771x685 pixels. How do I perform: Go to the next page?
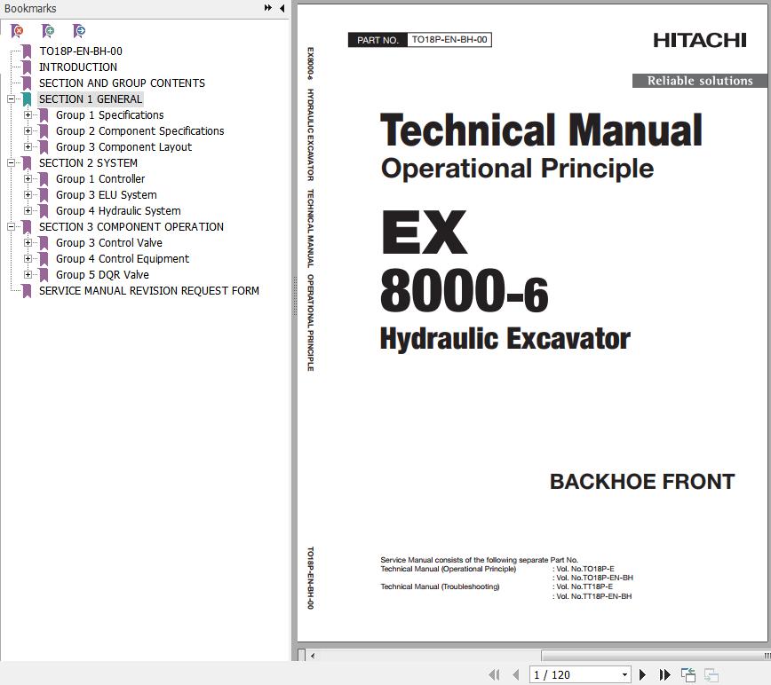(x=642, y=675)
